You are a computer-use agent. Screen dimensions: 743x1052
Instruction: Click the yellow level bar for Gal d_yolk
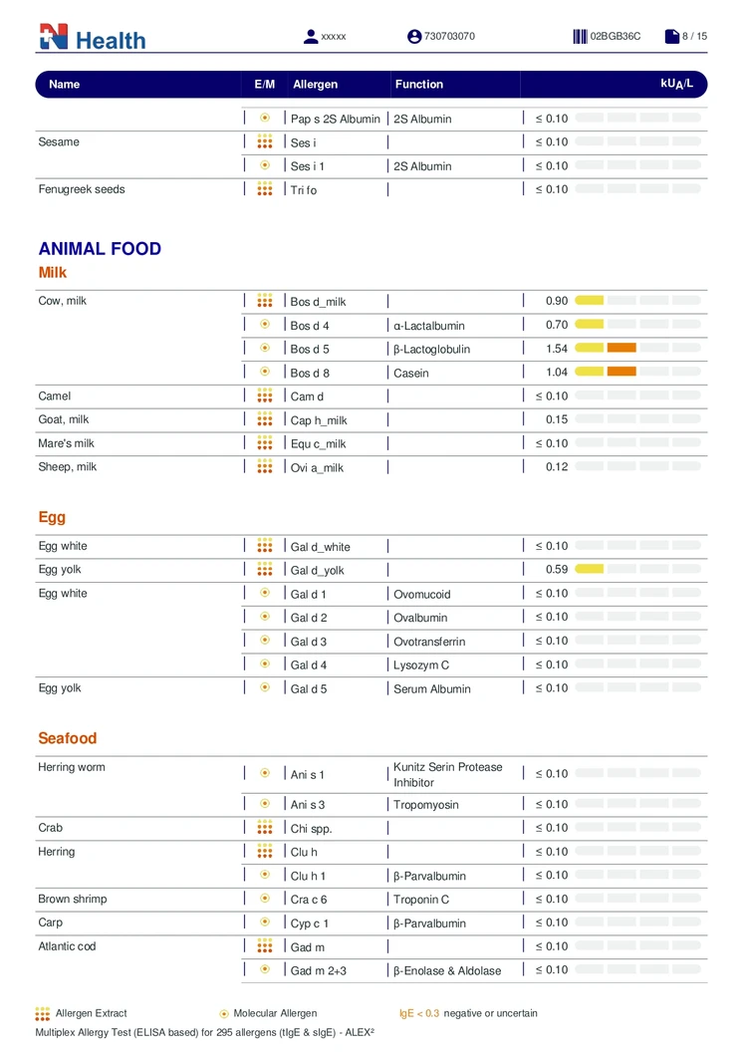[x=590, y=570]
